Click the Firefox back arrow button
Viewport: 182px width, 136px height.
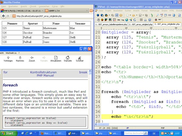(x=3, y=16)
